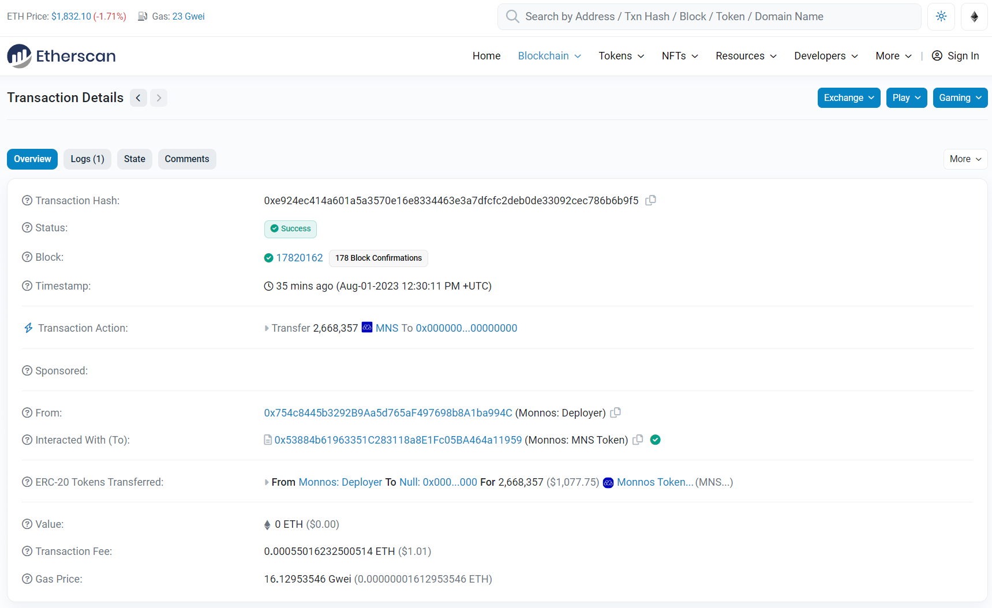Click the Sign In link
The height and width of the screenshot is (608, 992).
pos(956,56)
